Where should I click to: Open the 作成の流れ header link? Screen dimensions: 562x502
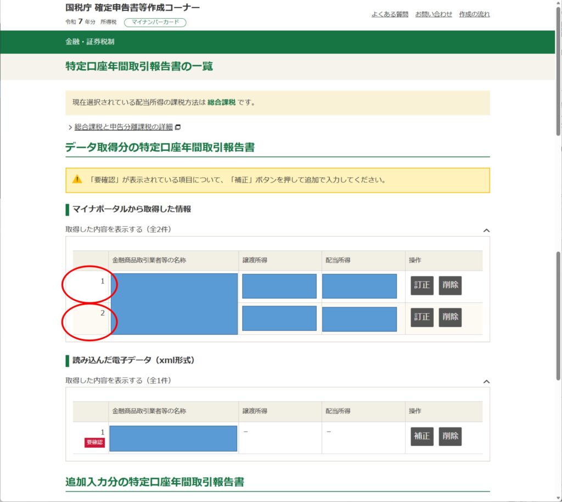474,14
